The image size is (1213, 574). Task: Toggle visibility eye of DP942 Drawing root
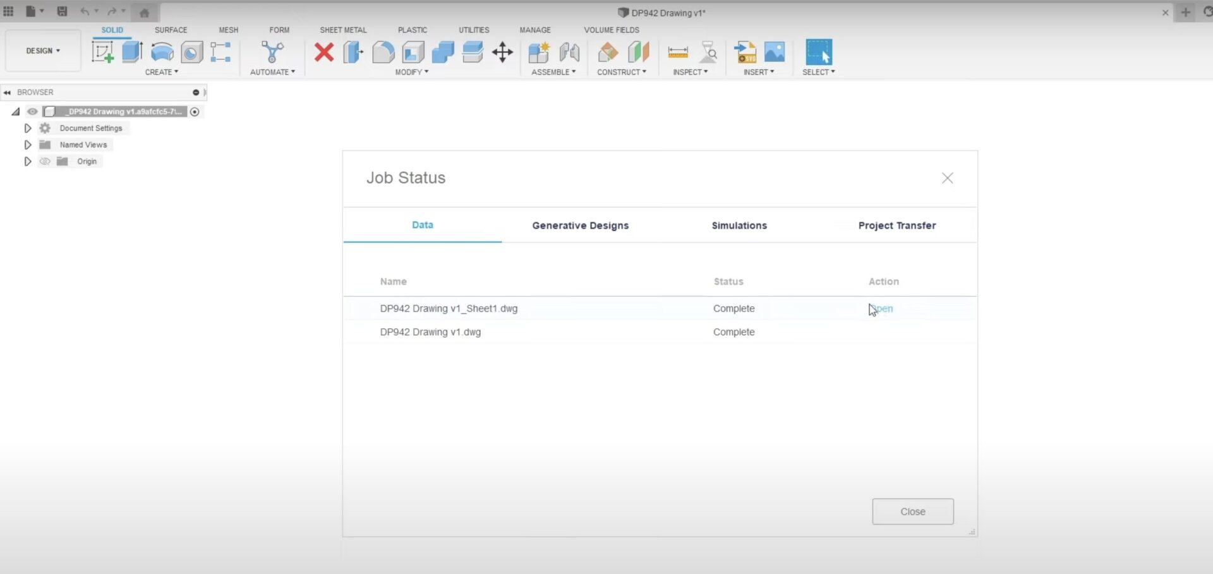32,112
